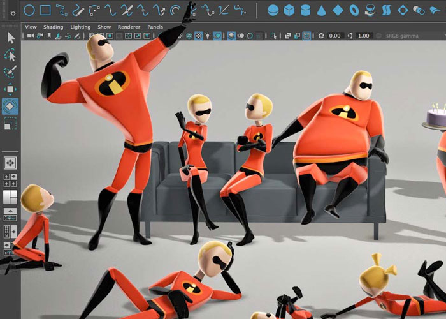Choose the EP Curve tool with square points
This screenshot has height=319, width=446.
[61, 10]
